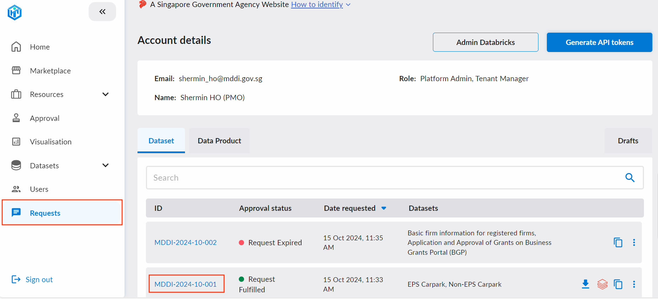Screen dimensions: 658x299
Task: Click the Generate API tokens button
Action: click(x=600, y=42)
